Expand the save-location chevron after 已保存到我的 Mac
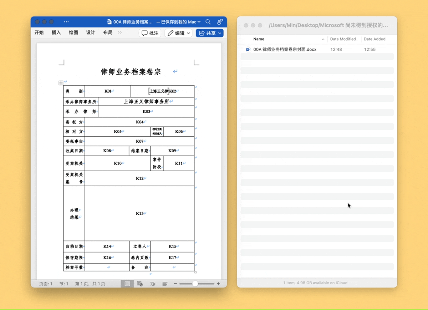 click(199, 22)
